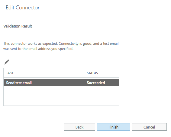Click the pencil edit icon above the table

pyautogui.click(x=7, y=62)
